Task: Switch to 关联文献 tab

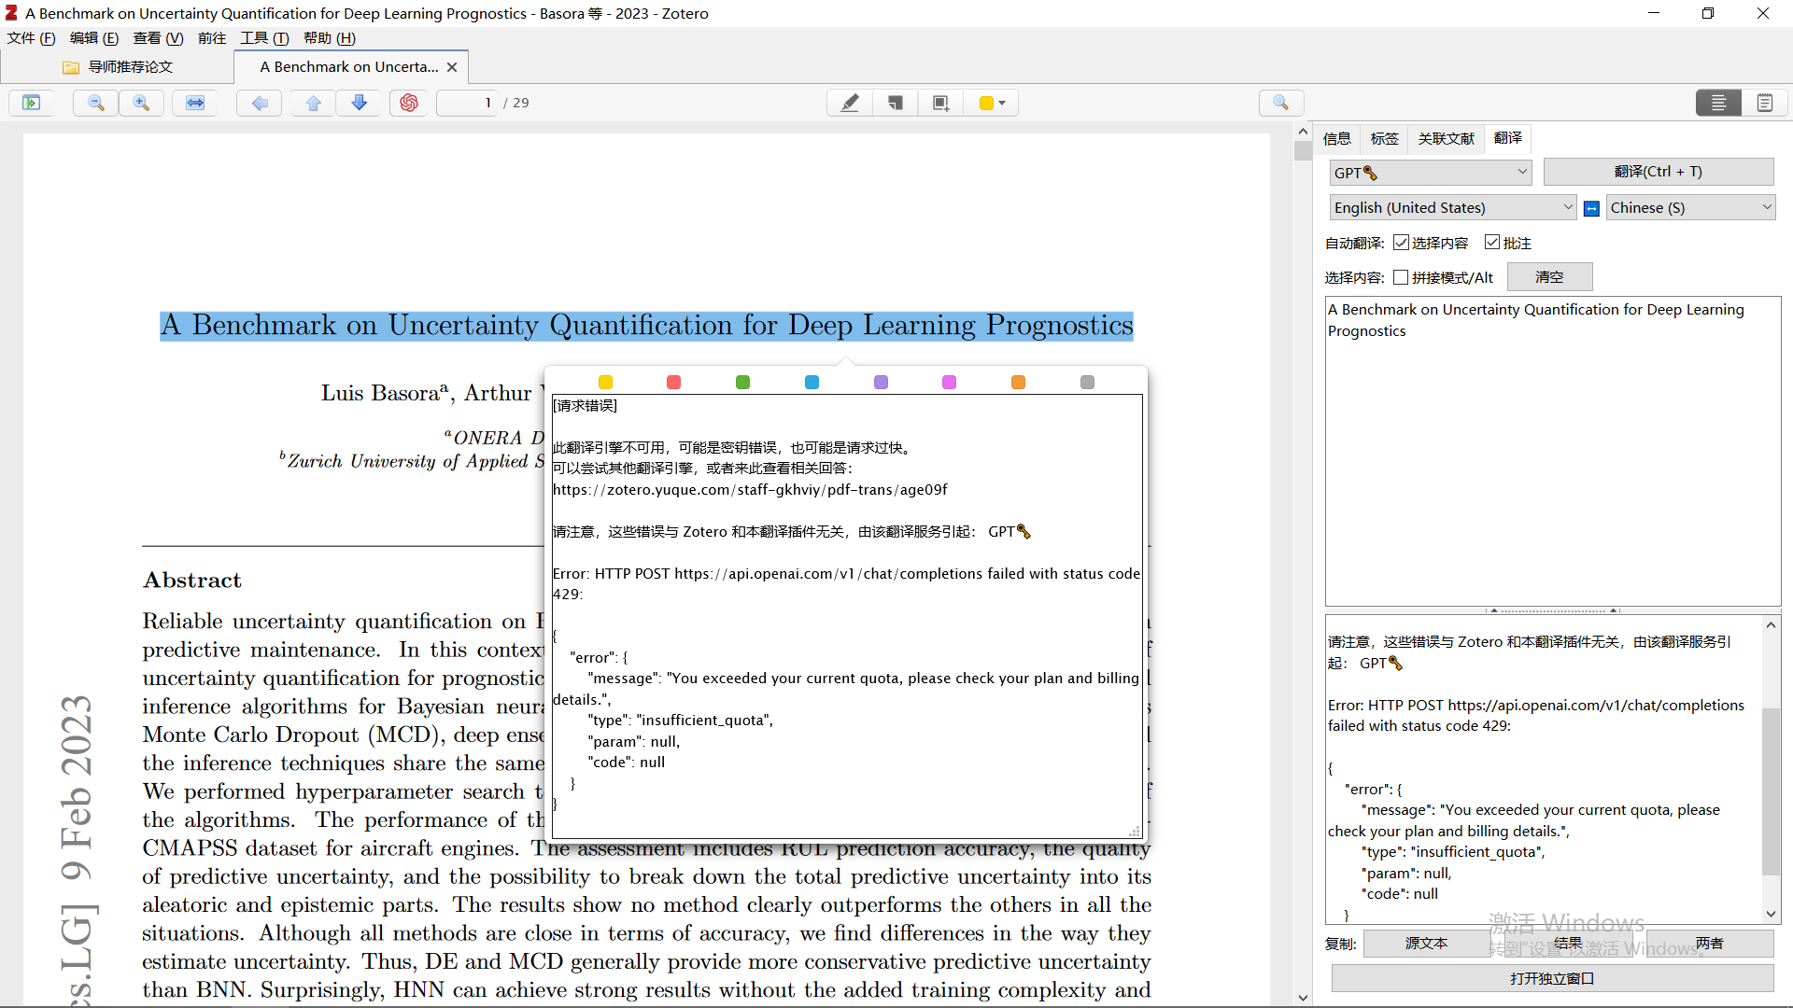Action: 1446,139
